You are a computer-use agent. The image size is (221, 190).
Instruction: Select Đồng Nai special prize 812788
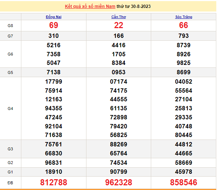click(54, 182)
